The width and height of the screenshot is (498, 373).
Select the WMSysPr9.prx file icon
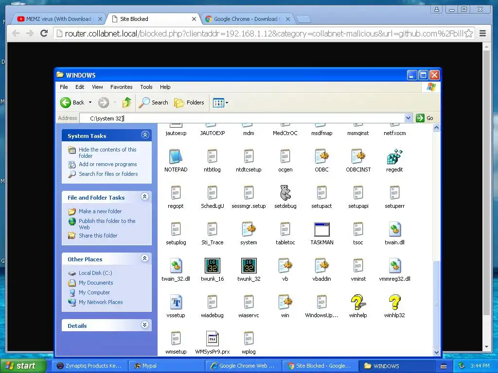coord(212,339)
